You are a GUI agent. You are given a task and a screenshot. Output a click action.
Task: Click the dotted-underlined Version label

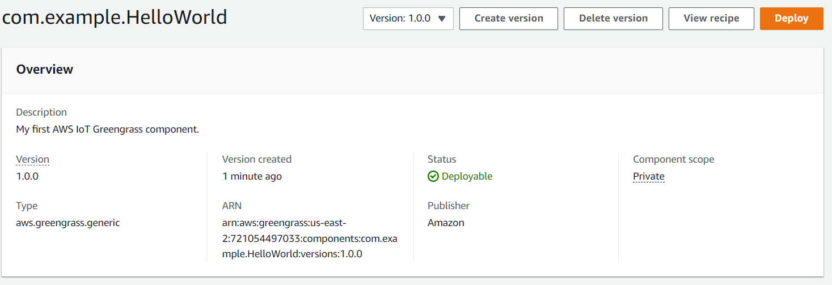[33, 159]
